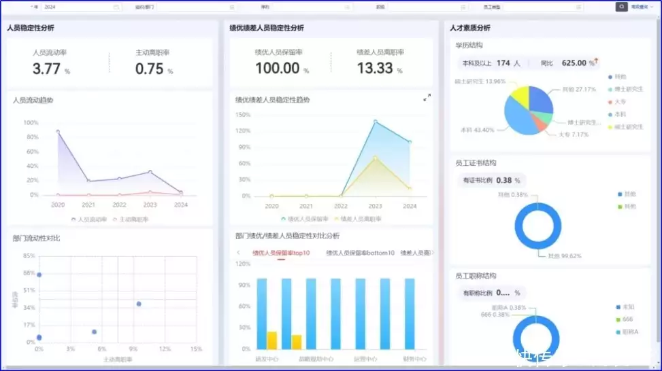Click the 人员流动率 value 3.77
The height and width of the screenshot is (371, 662).
click(46, 69)
